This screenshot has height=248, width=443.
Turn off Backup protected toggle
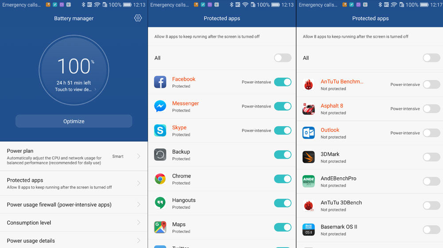click(x=283, y=155)
